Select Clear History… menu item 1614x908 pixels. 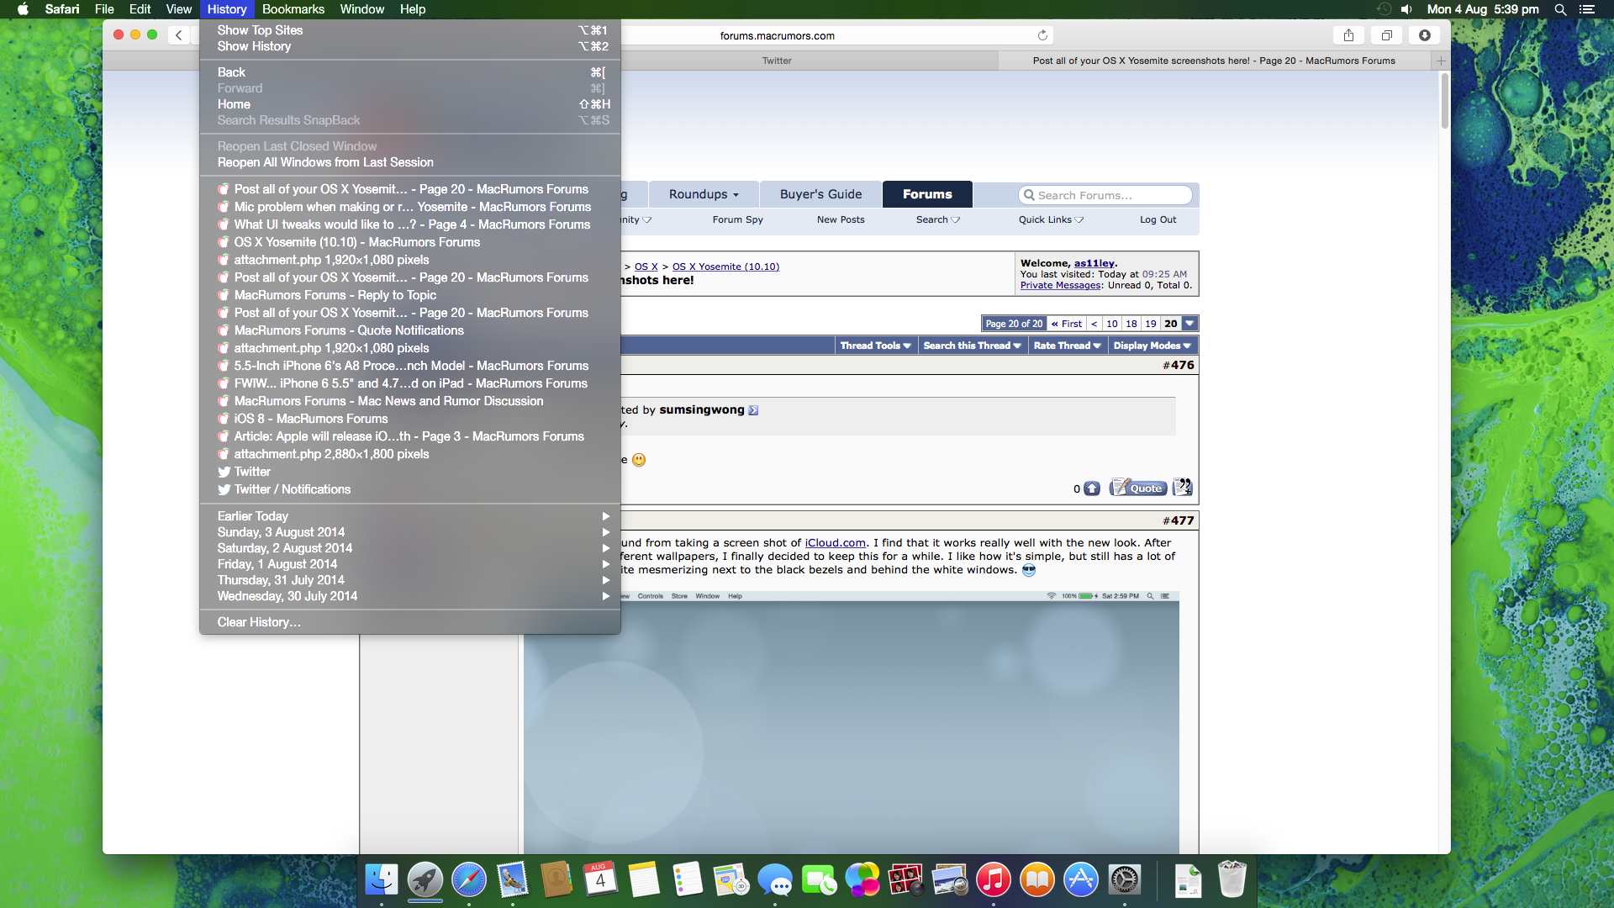(x=410, y=622)
